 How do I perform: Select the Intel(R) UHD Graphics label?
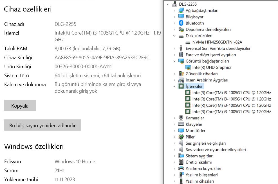212,67
